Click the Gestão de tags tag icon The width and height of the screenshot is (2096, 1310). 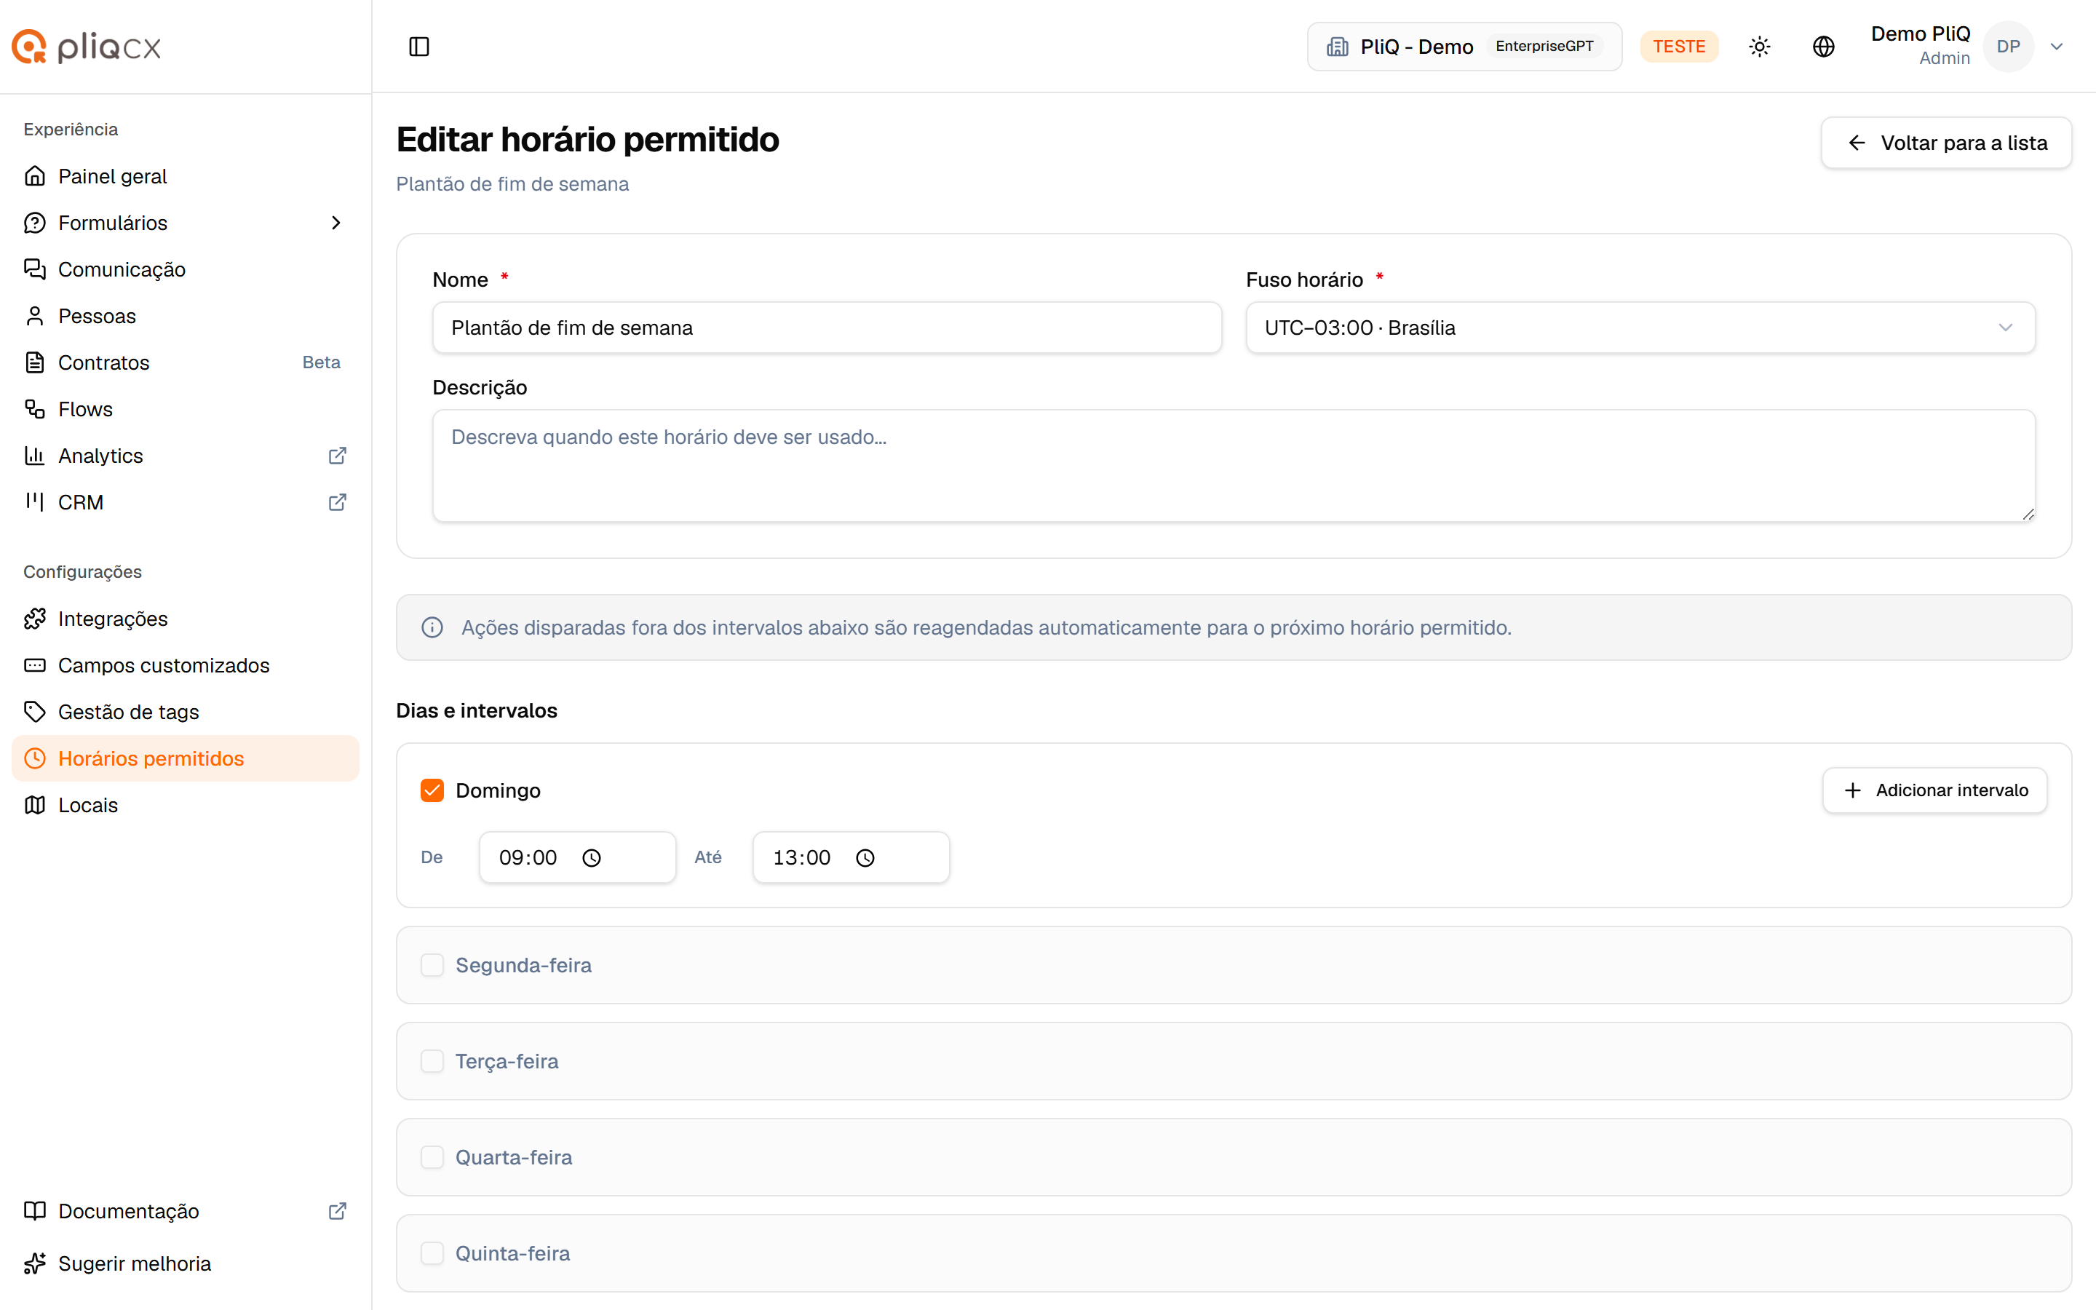pos(35,712)
